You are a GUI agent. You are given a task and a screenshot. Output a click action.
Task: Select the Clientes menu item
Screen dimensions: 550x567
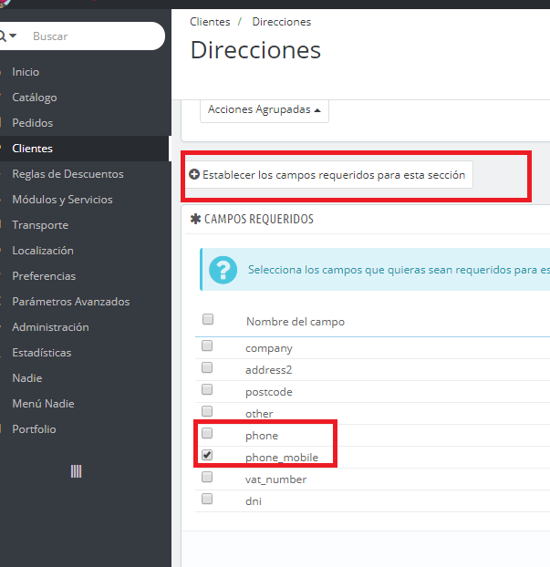32,149
